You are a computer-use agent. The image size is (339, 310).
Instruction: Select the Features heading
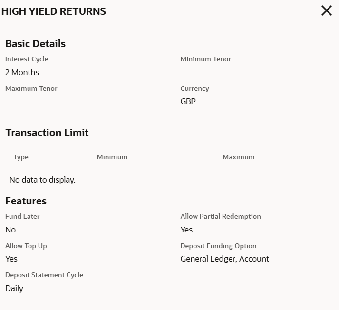(26, 201)
